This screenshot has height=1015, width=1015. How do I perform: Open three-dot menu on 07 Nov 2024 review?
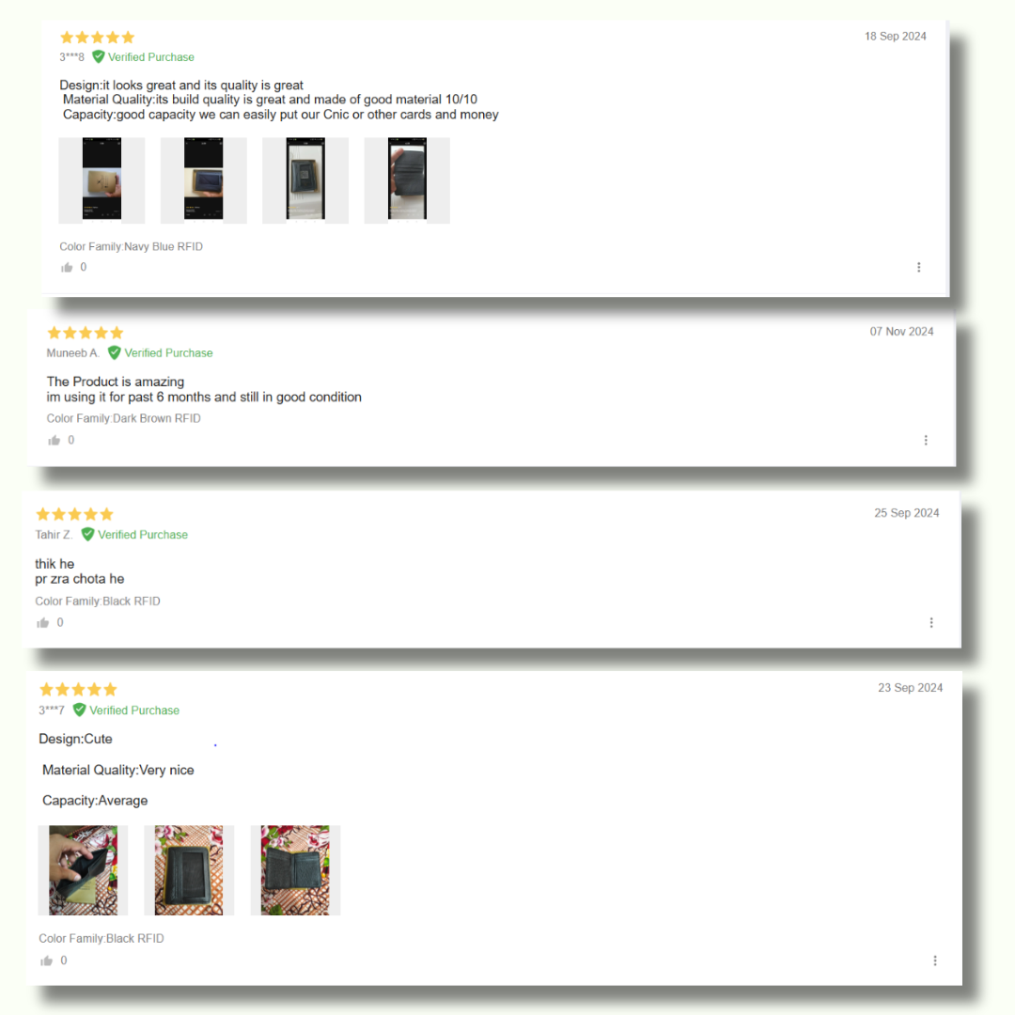(926, 440)
